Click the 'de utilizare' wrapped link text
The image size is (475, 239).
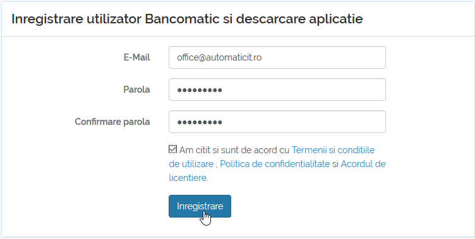coord(191,164)
